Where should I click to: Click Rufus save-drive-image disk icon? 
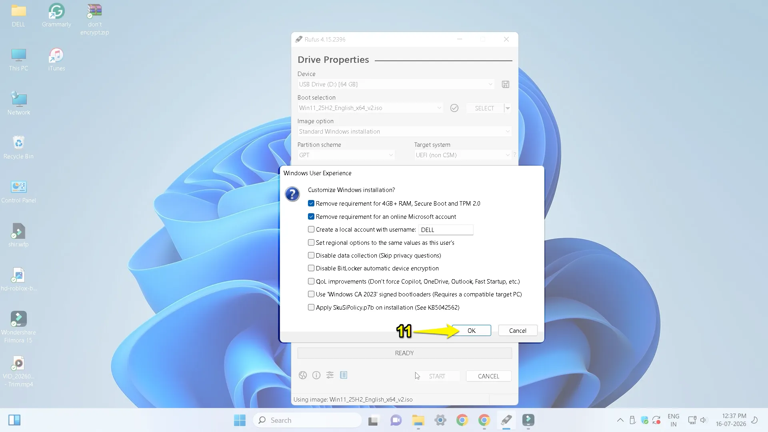pos(506,84)
